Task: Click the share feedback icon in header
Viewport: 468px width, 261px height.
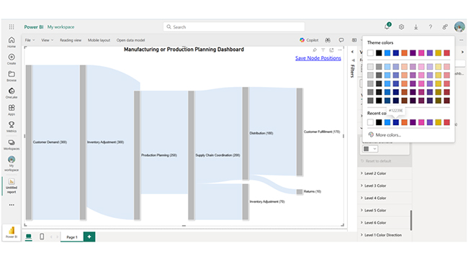Action: 445,27
